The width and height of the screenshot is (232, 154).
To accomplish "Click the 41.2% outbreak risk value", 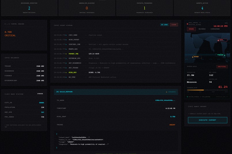I will click(x=223, y=87).
